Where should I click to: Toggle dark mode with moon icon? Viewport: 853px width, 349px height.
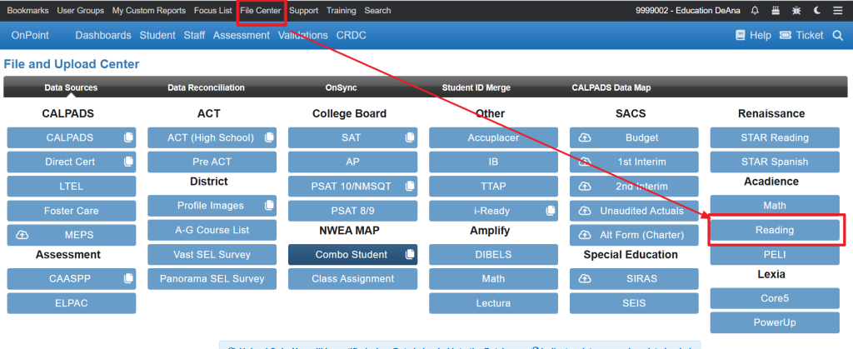pyautogui.click(x=816, y=11)
